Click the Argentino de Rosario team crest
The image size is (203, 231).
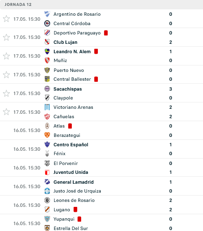click(47, 14)
